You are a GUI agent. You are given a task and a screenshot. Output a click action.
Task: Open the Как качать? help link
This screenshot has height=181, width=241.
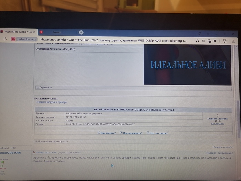pyautogui.click(x=108, y=133)
